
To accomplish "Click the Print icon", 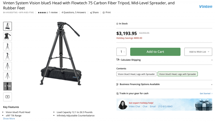I will click(104, 13).
